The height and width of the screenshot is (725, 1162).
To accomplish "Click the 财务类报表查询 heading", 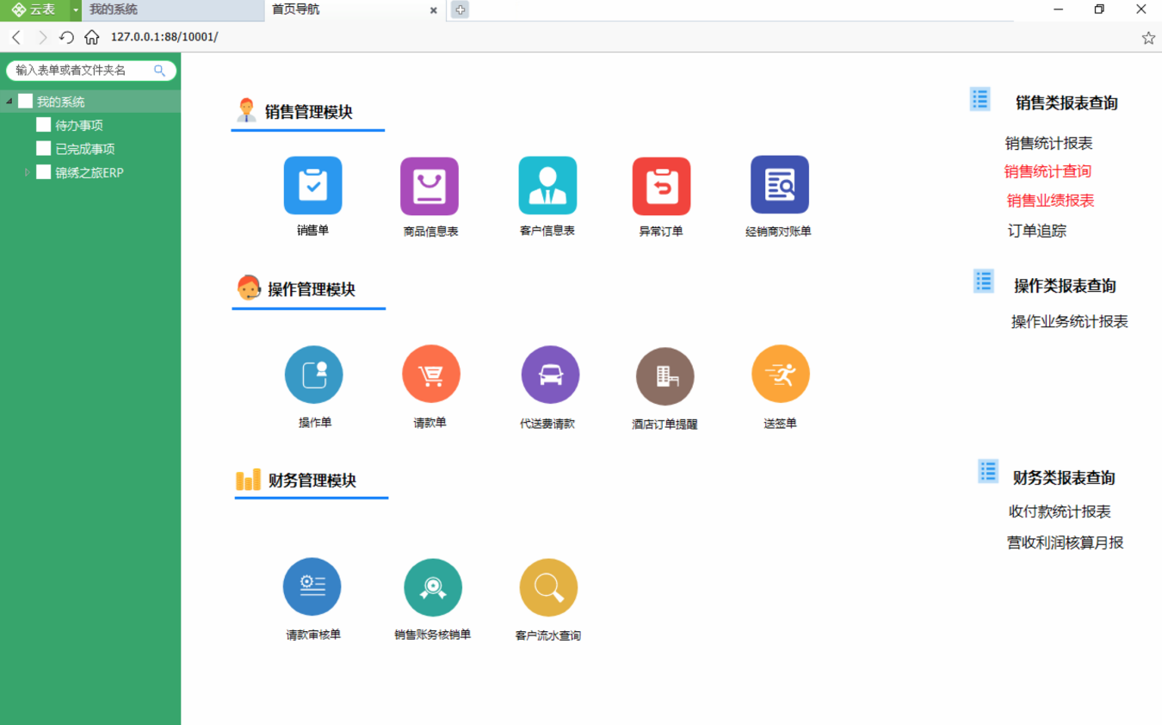I will [x=1064, y=478].
